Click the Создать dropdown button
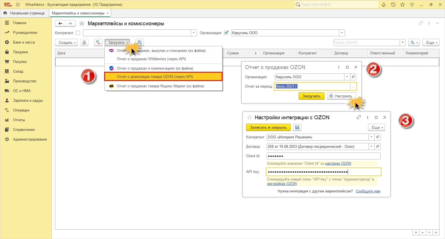The image size is (445, 239). coord(67,42)
